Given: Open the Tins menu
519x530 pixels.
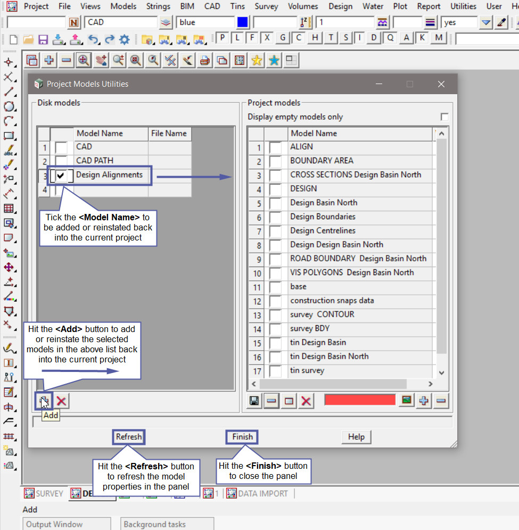Looking at the screenshot, I should click(237, 6).
